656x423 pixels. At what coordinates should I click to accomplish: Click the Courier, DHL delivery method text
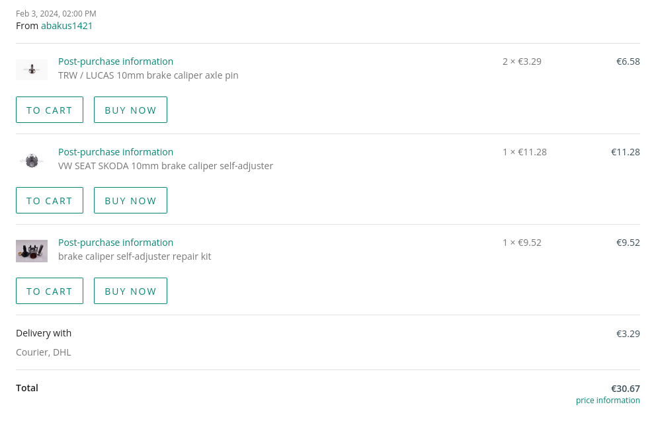pyautogui.click(x=44, y=352)
